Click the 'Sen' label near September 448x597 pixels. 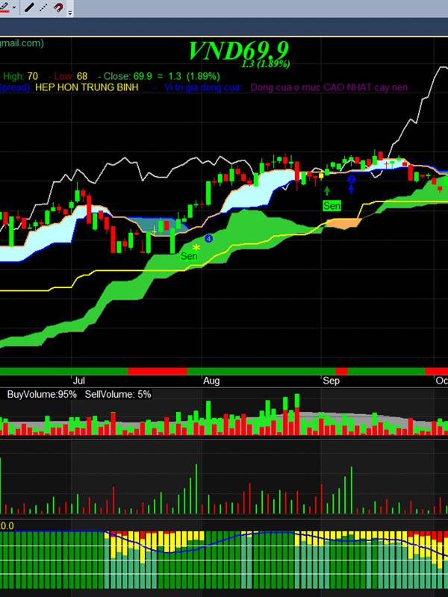point(332,206)
